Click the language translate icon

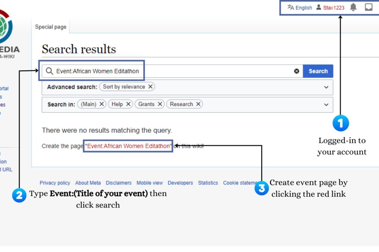point(291,7)
